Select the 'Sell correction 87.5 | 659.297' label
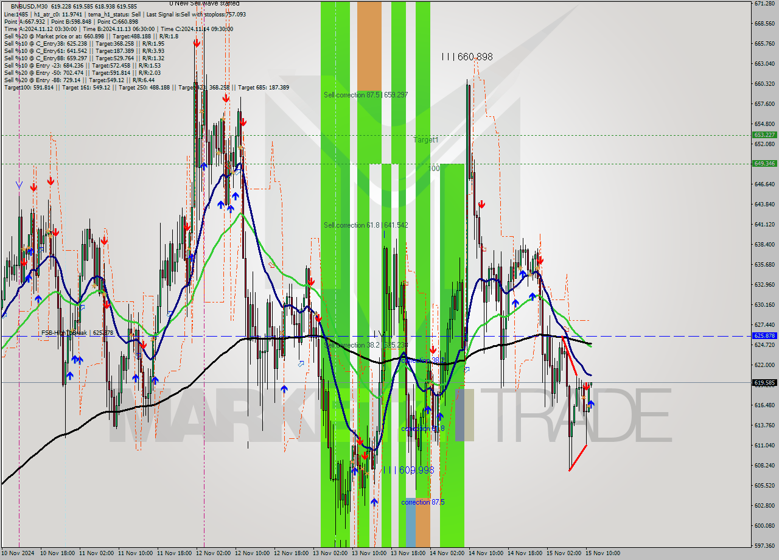Image resolution: width=779 pixels, height=560 pixels. pyautogui.click(x=366, y=95)
